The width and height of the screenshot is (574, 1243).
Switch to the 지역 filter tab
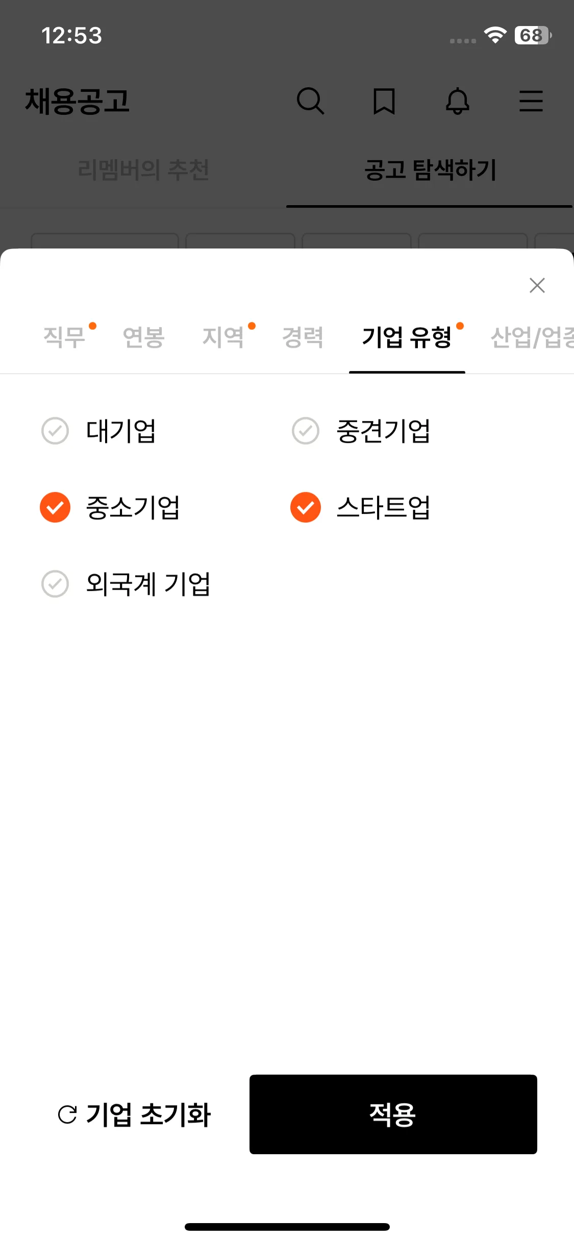(x=223, y=337)
